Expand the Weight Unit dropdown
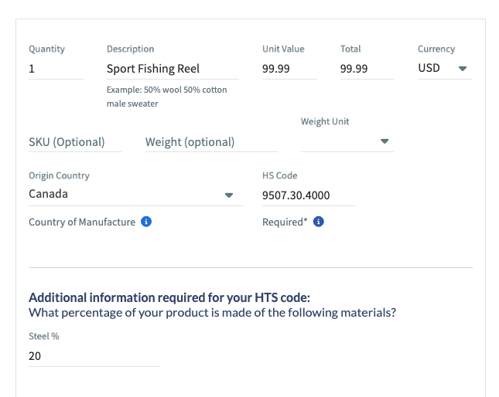Screen dimensions: 499x397 (347, 141)
